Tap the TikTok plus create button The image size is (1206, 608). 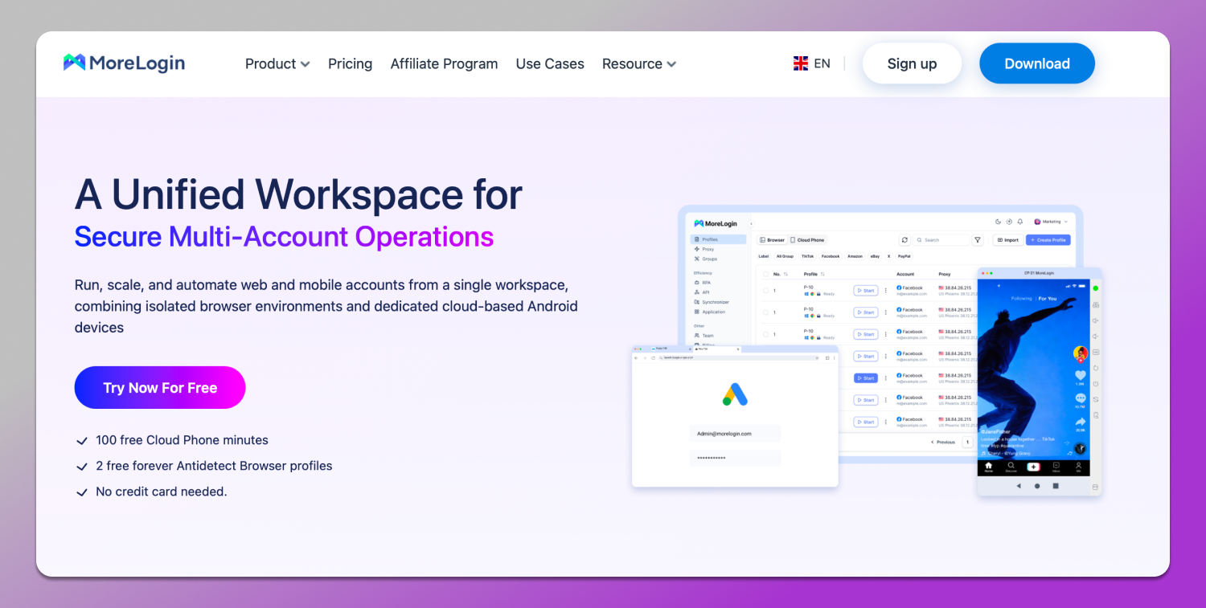1033,467
